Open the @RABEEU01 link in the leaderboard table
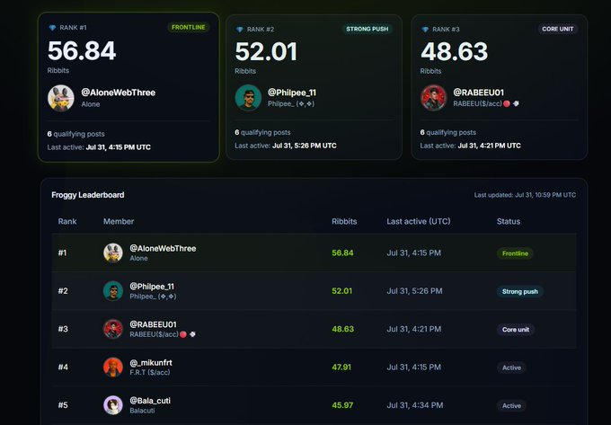The height and width of the screenshot is (425, 611). tap(153, 324)
